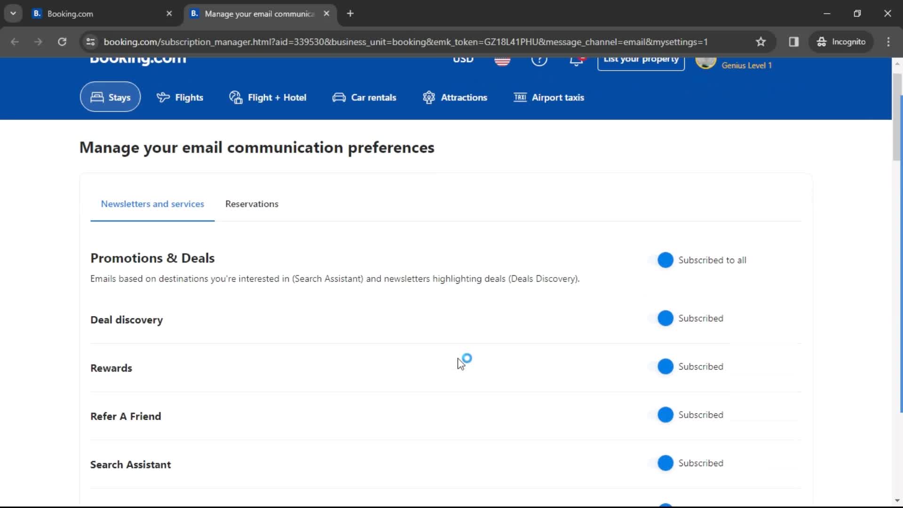Click the Refer A Friend label
903x508 pixels.
(x=126, y=416)
